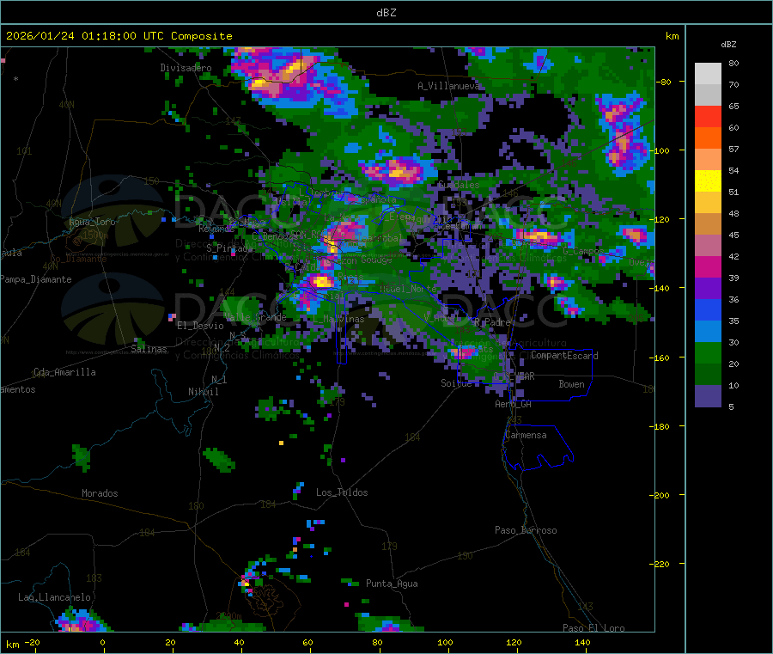The image size is (773, 654).
Task: Select the dark orange 57–60 dBZ legend band
Action: click(708, 138)
